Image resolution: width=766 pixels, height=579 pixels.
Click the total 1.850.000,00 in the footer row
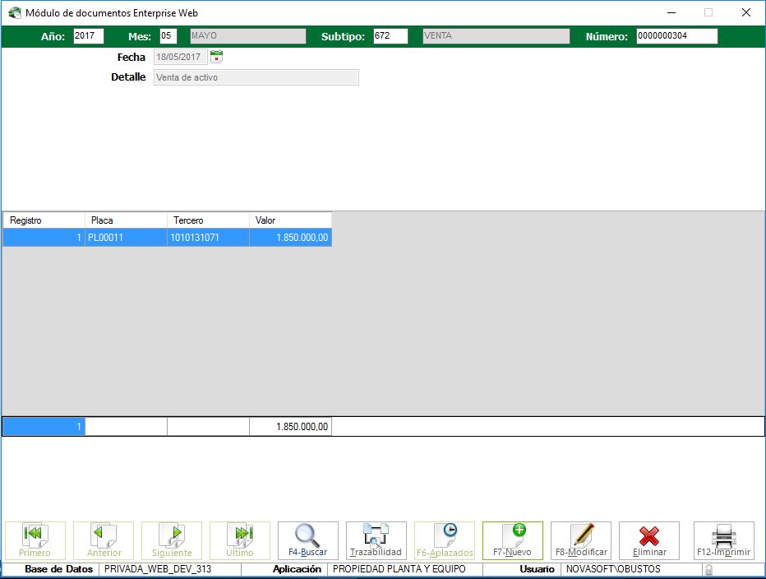tap(291, 426)
